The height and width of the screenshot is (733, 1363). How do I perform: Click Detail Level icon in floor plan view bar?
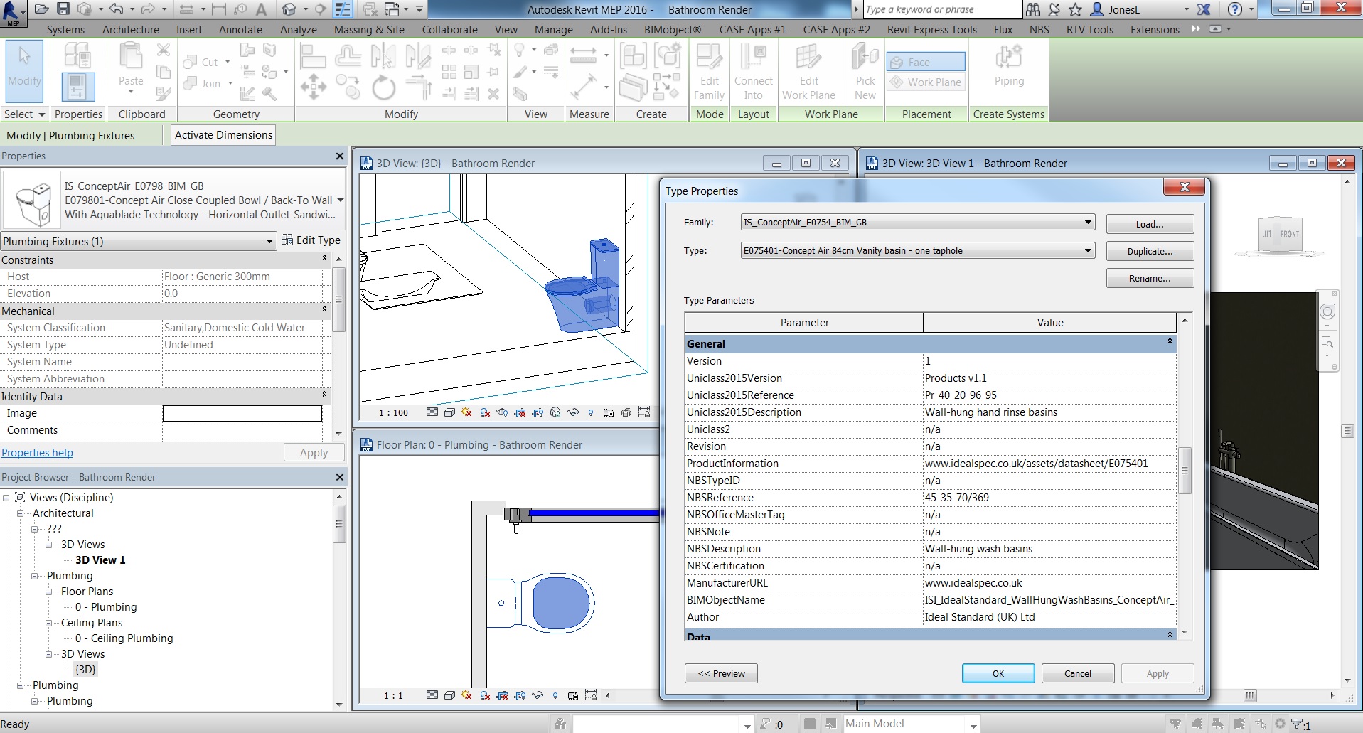point(432,695)
